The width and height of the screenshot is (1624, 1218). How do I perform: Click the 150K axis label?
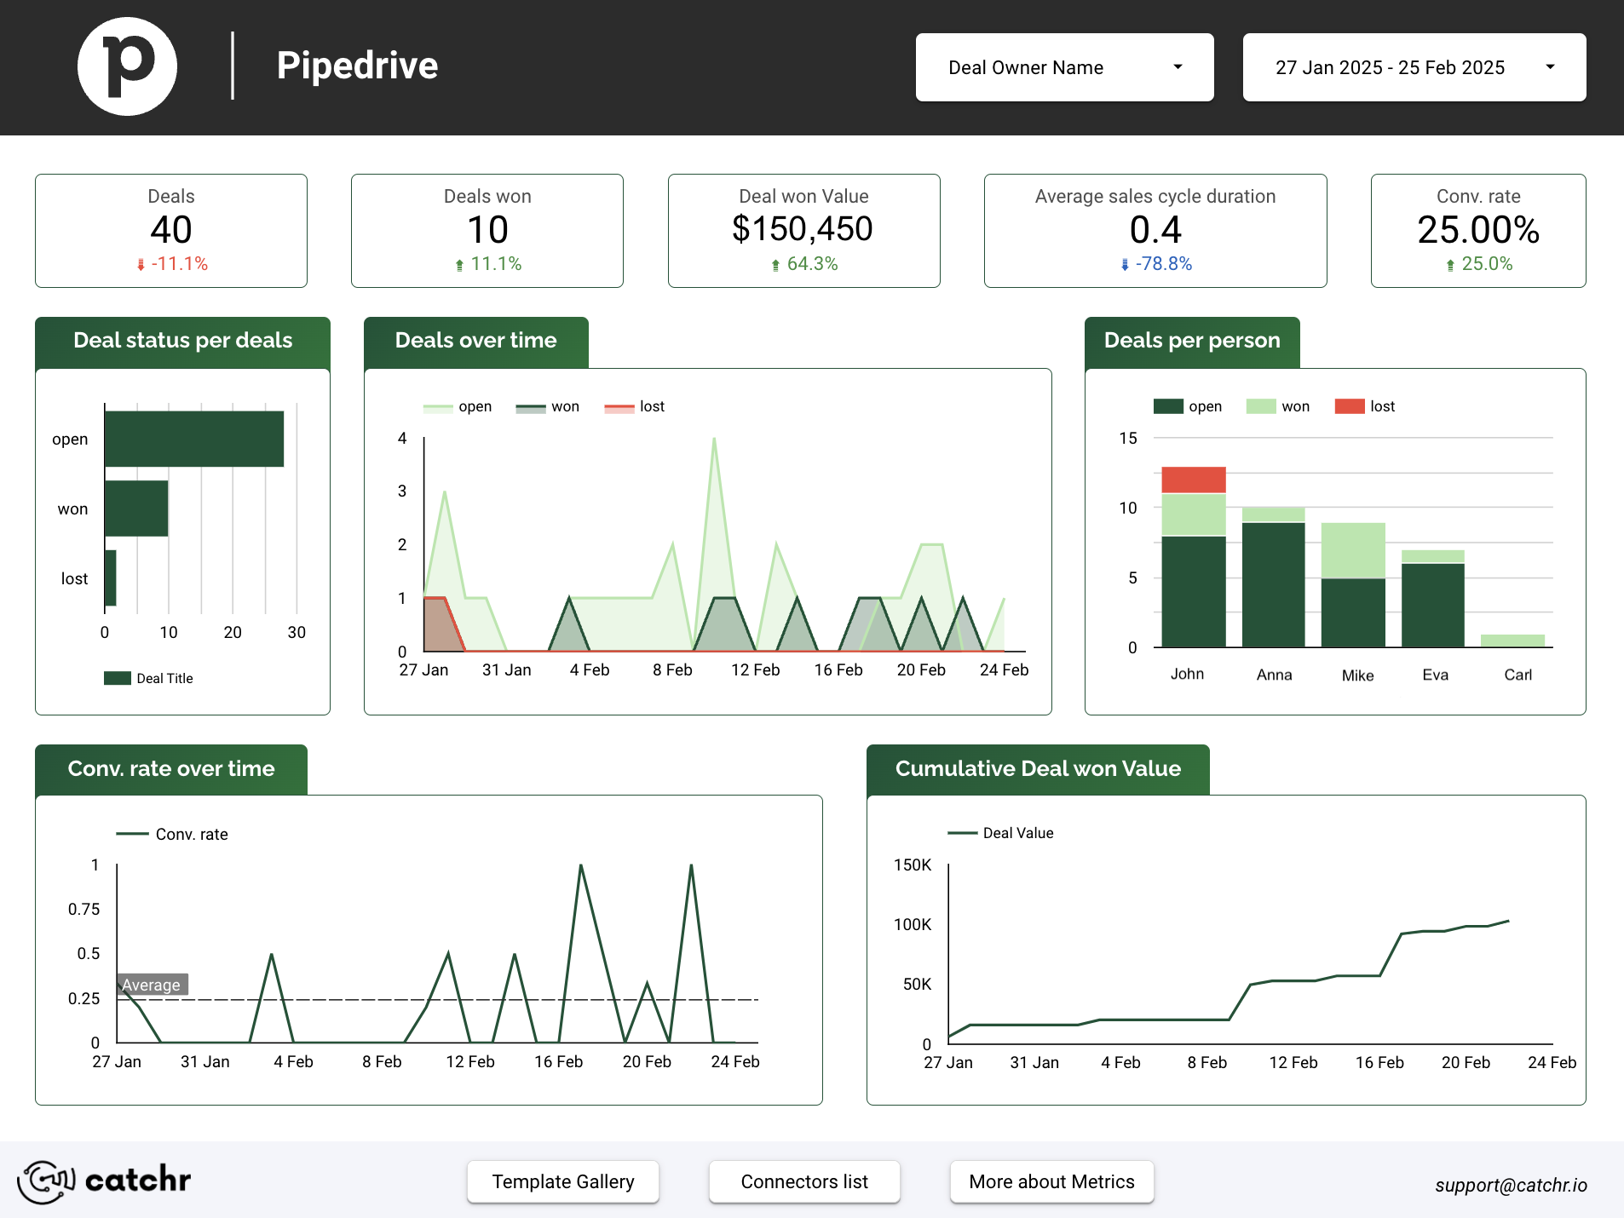point(913,865)
